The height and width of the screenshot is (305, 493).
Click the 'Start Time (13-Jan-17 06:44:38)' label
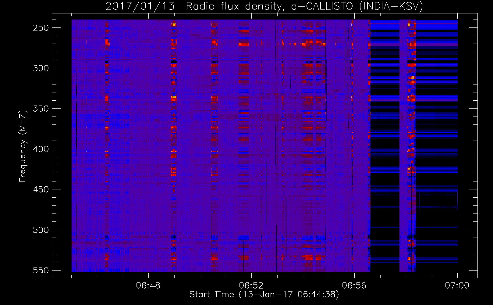tap(264, 294)
